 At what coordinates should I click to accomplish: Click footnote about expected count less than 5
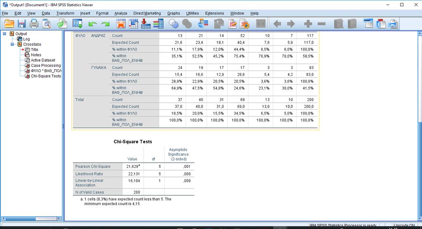(x=126, y=201)
